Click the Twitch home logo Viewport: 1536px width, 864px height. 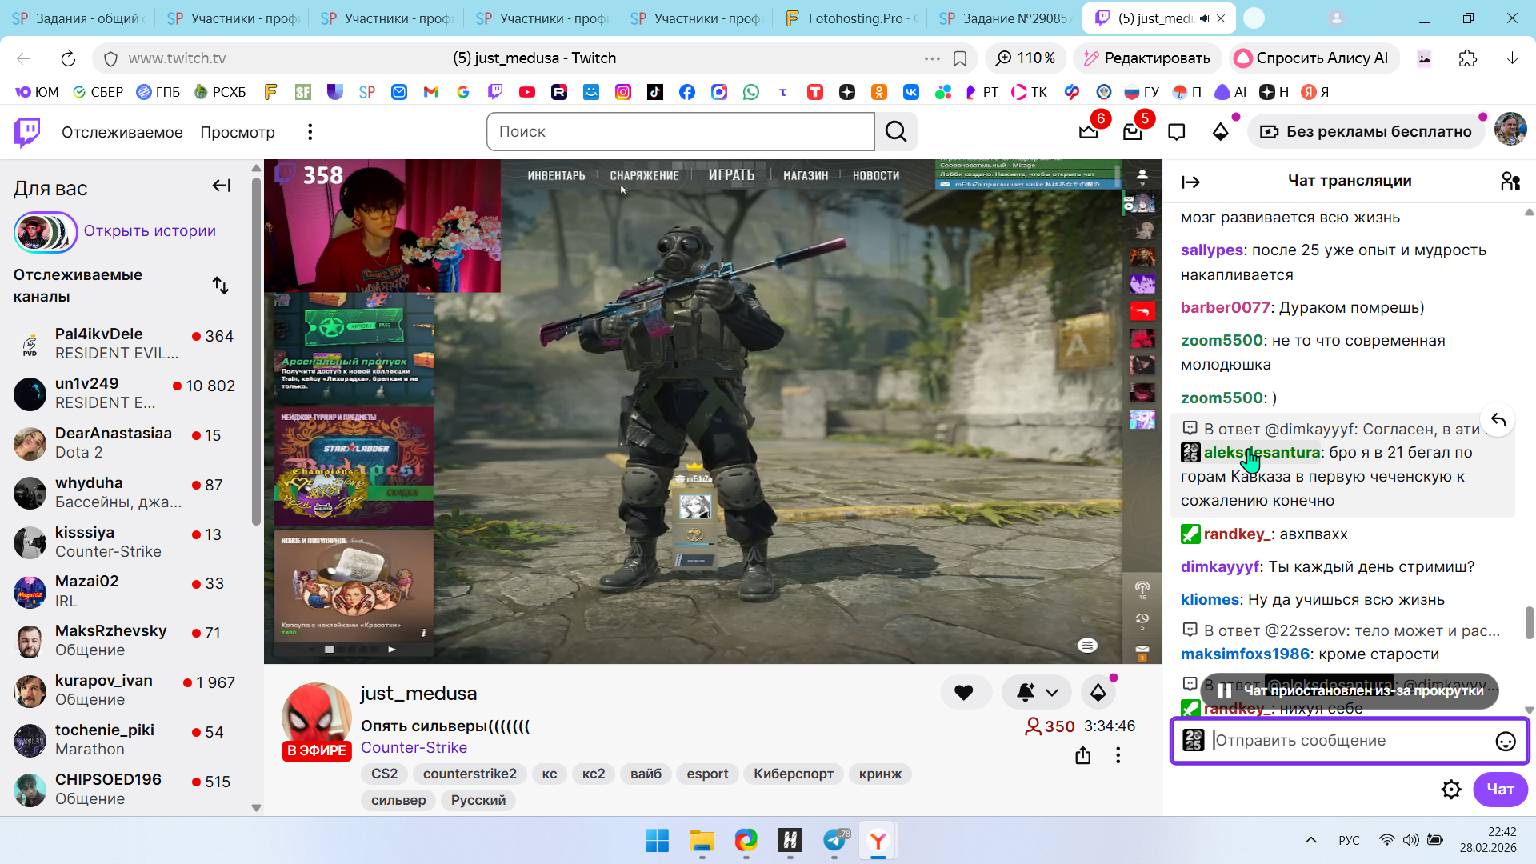coord(26,132)
